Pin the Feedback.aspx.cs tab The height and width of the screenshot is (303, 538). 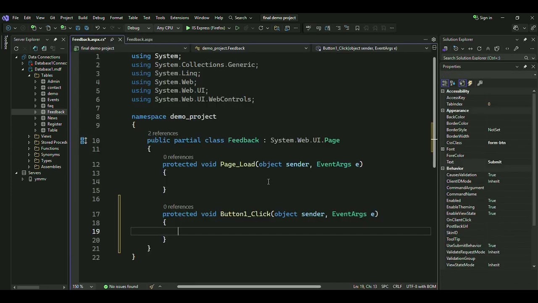[x=112, y=40]
